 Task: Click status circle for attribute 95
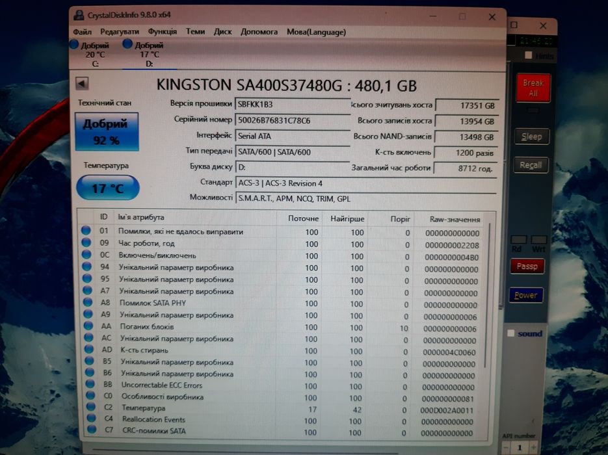(x=87, y=278)
